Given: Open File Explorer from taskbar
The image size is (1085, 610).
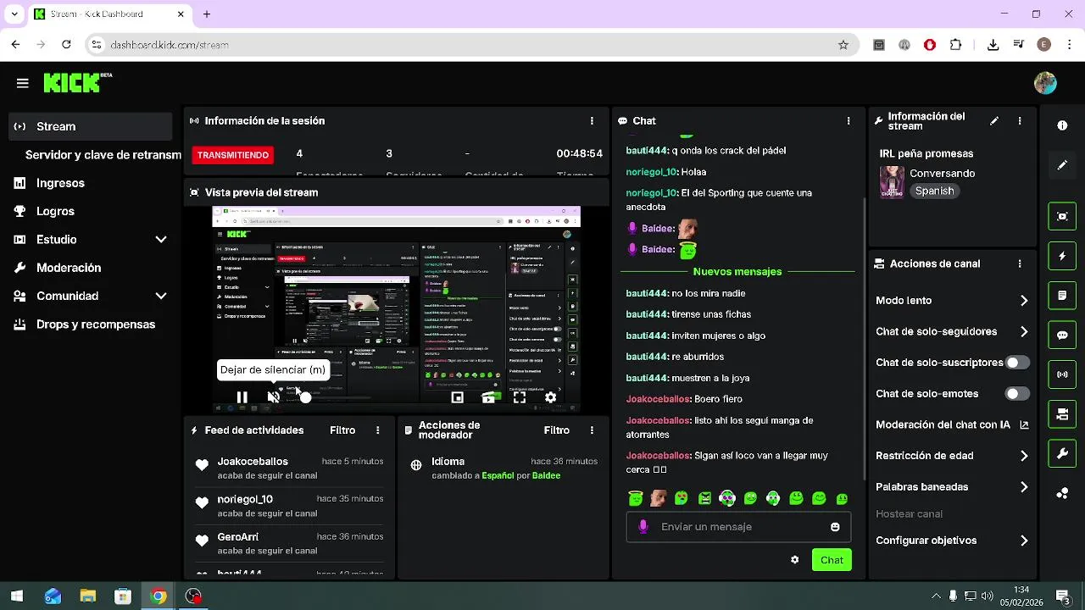Looking at the screenshot, I should click(88, 596).
